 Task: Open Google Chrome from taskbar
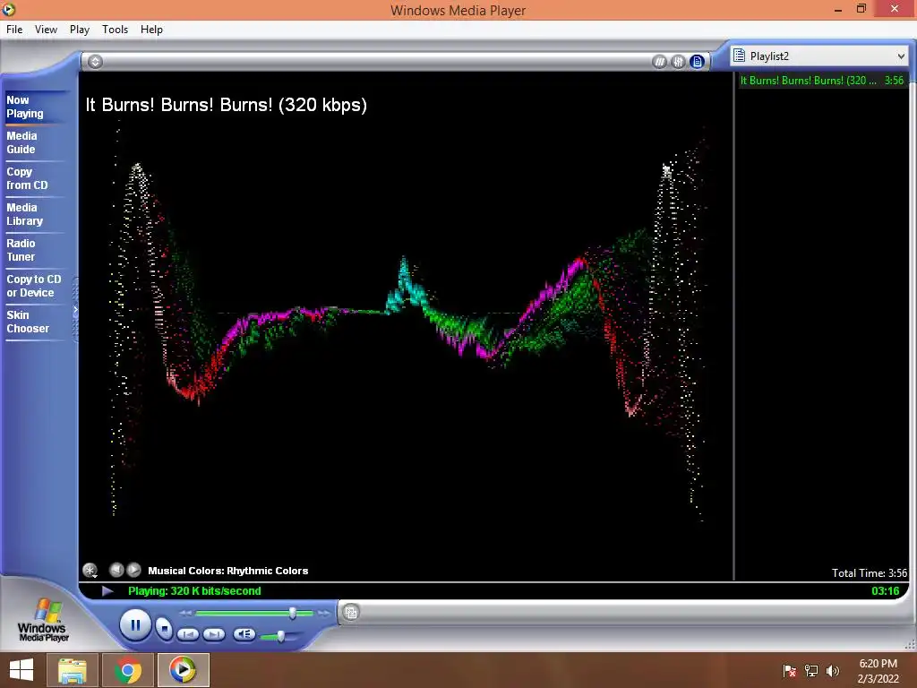click(127, 670)
